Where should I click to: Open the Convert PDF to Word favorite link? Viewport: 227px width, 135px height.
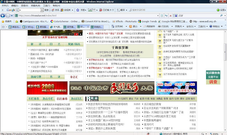(96, 21)
